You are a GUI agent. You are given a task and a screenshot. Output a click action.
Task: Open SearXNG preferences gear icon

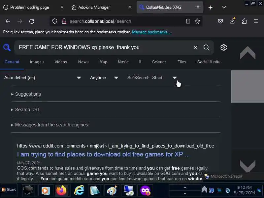coord(224,48)
